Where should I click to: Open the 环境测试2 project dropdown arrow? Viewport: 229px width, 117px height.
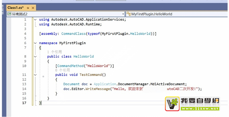coord(123,14)
